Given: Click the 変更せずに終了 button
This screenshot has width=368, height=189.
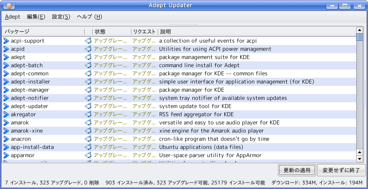Looking at the screenshot, I should click(x=341, y=170).
